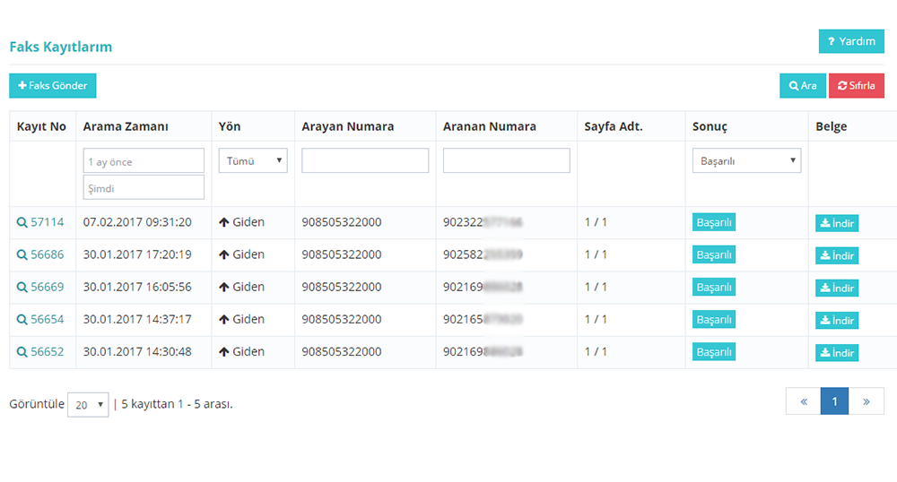Click the Arayan Numara filter field
Viewport: 897px width, 482px height.
point(365,160)
